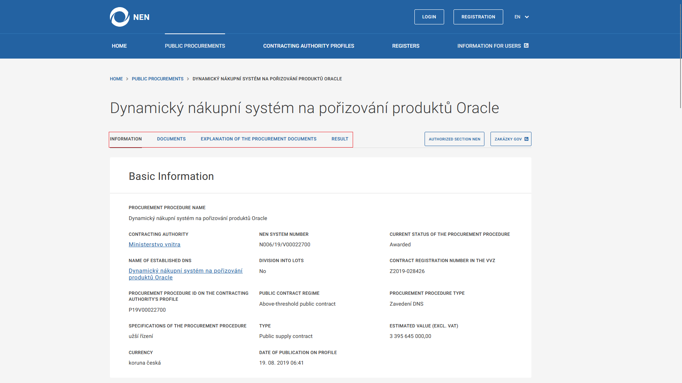Click the Login button
682x383 pixels.
click(429, 17)
